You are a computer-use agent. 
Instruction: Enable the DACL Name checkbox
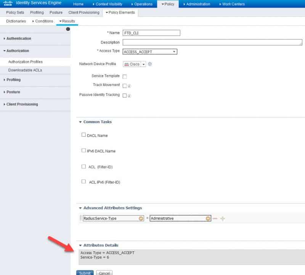(x=83, y=135)
